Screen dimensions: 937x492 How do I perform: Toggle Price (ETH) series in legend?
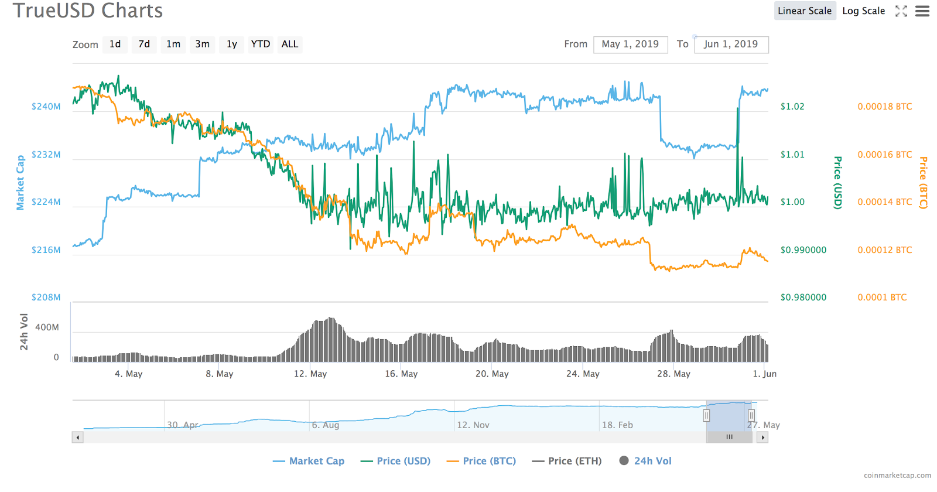click(567, 461)
